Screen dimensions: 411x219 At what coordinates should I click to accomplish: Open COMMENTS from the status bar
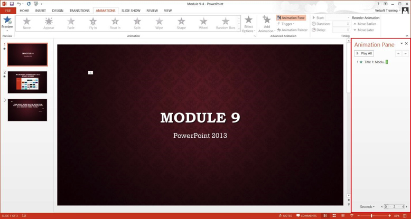click(306, 216)
